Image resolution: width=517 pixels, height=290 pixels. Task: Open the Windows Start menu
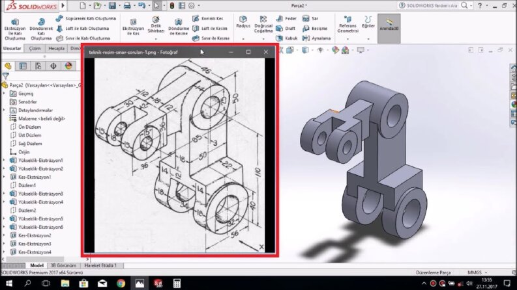9,283
